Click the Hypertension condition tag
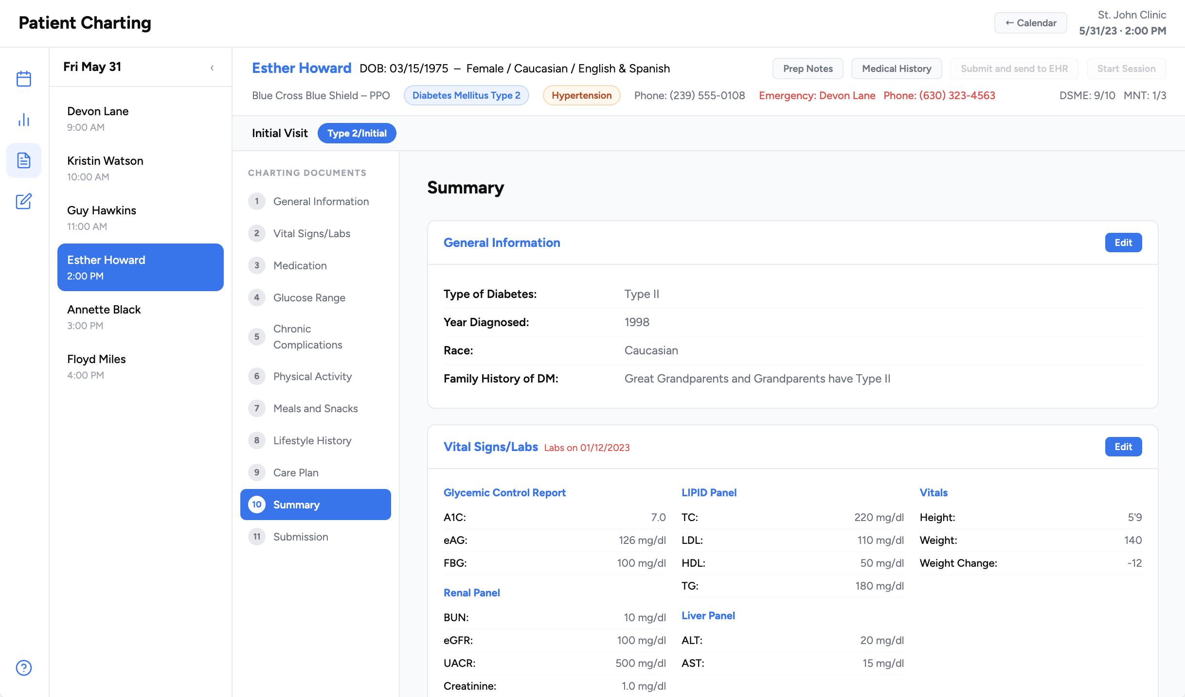The width and height of the screenshot is (1185, 697). (x=582, y=95)
